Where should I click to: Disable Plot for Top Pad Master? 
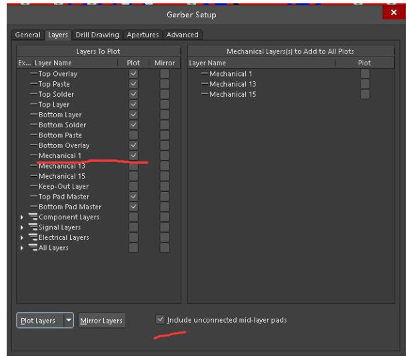[133, 197]
